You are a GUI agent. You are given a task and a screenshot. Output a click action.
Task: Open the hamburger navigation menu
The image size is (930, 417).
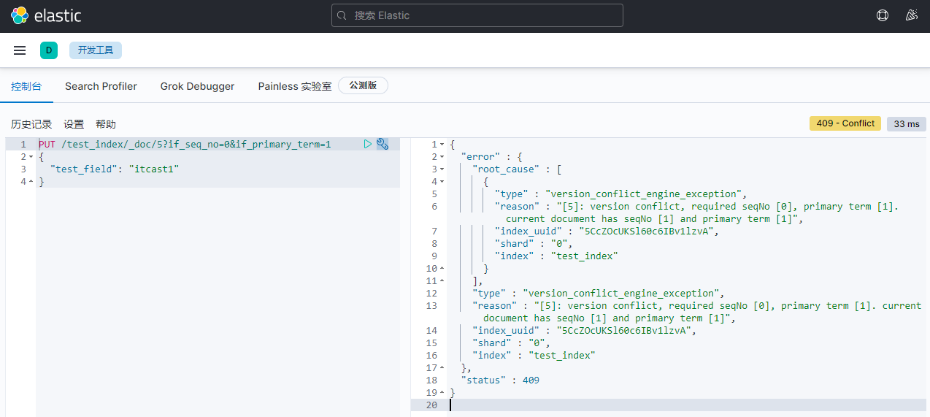(x=20, y=50)
